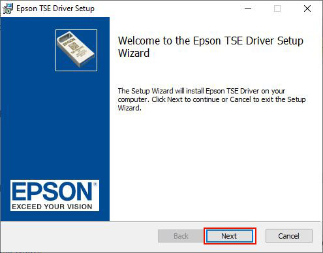Screen dimensions: 323x253
Task: Click the Next button to continue setup
Action: click(230, 236)
